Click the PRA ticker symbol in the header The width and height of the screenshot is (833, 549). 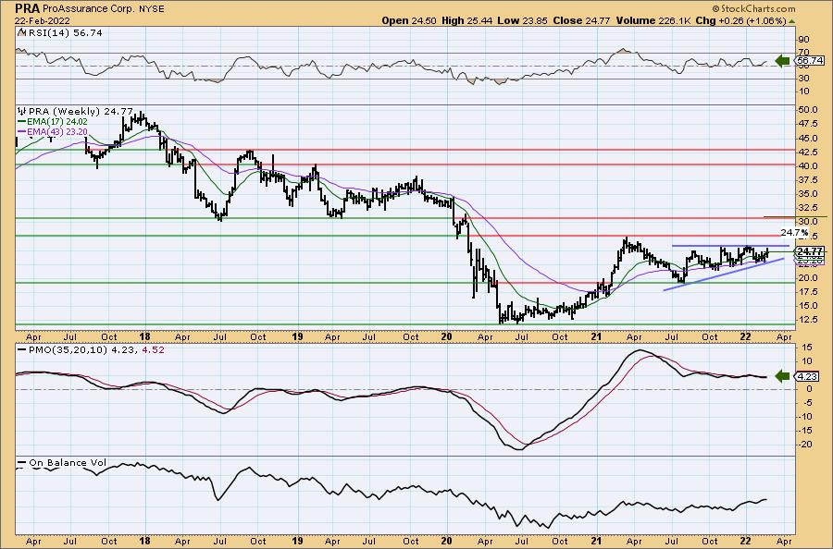(x=27, y=8)
